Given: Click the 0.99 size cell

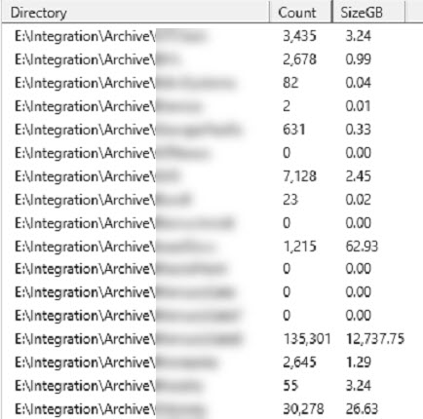Looking at the screenshot, I should coord(358,59).
